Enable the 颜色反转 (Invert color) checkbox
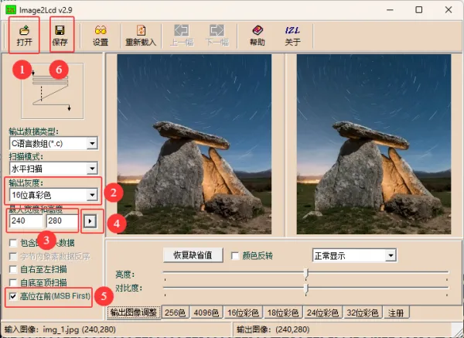The image size is (464, 338). (235, 255)
